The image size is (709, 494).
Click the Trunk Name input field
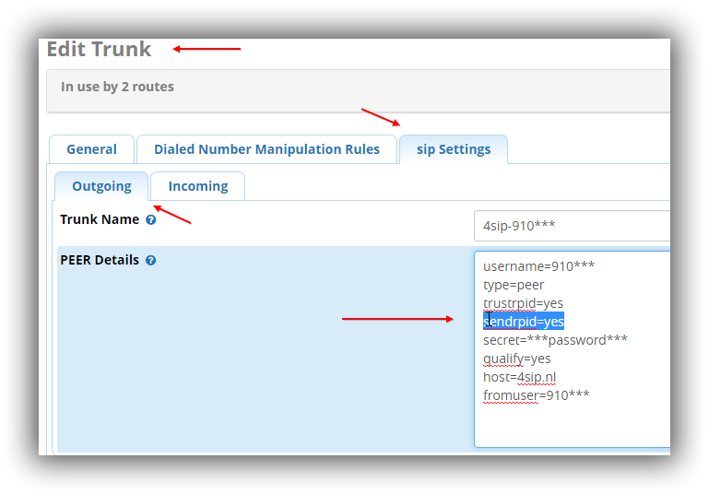[x=572, y=226]
